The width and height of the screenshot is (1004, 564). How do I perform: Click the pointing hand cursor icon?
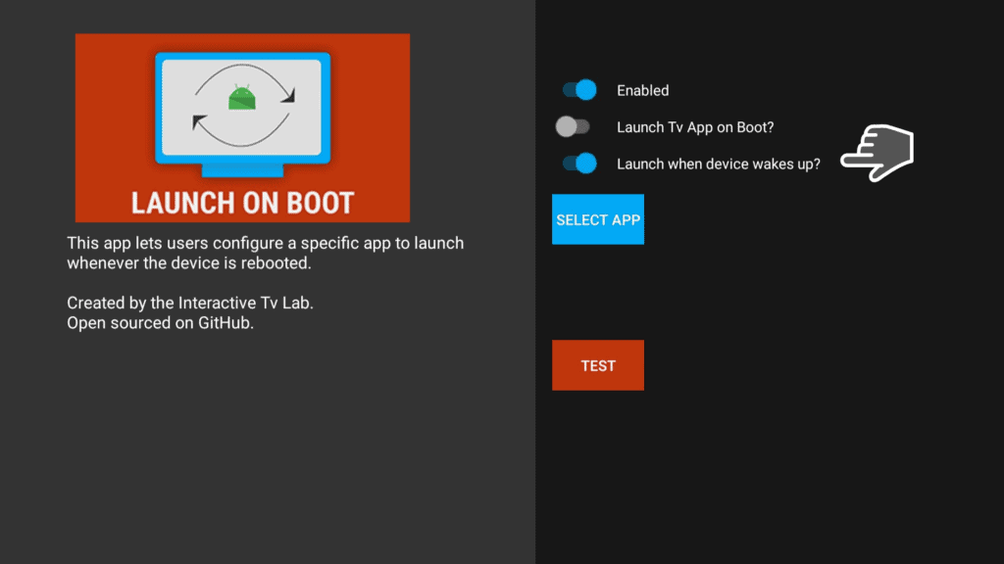click(878, 154)
